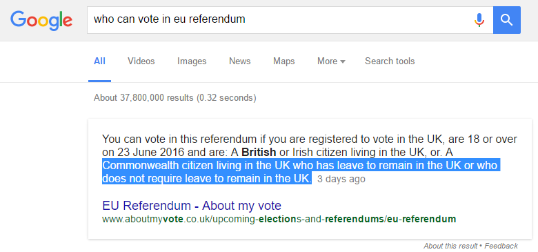Switch to the Videos tab
The width and height of the screenshot is (538, 252).
click(141, 61)
